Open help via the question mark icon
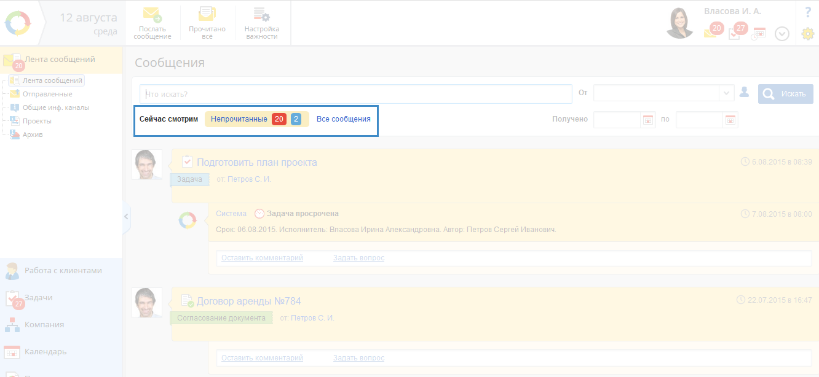Image resolution: width=819 pixels, height=377 pixels. tap(808, 12)
